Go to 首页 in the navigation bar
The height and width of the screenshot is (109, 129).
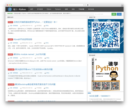pyautogui.click(x=32, y=9)
